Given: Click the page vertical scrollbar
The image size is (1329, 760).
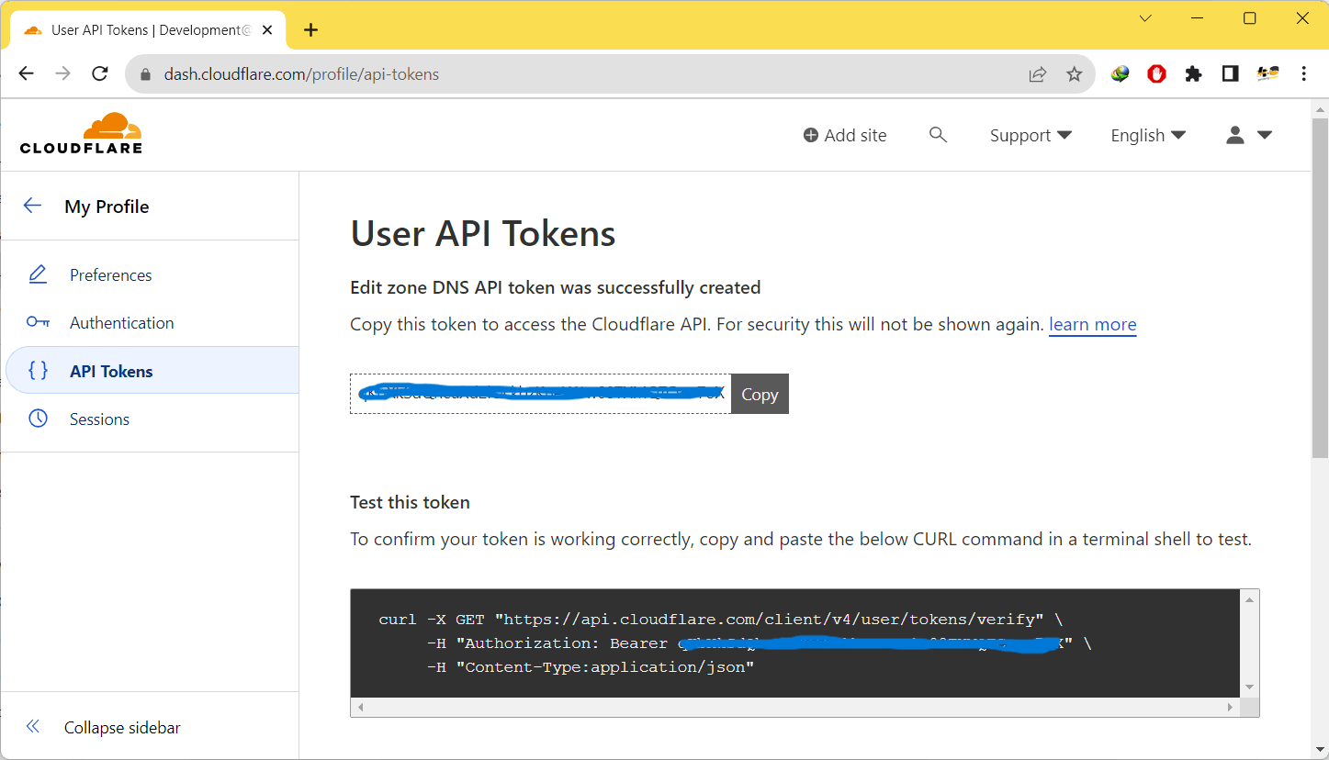Looking at the screenshot, I should (1319, 294).
